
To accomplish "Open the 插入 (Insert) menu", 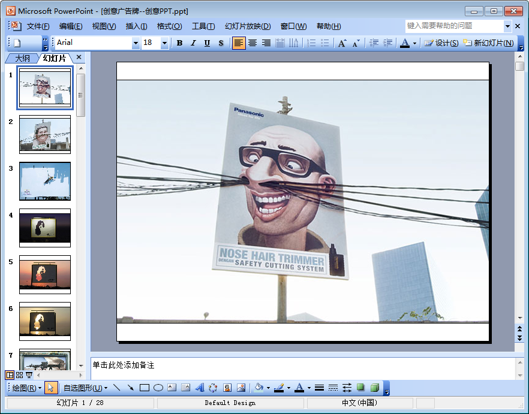I will pyautogui.click(x=136, y=26).
